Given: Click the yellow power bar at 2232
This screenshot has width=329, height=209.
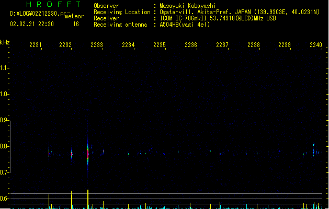Looking at the screenshot, I should click(x=72, y=200).
